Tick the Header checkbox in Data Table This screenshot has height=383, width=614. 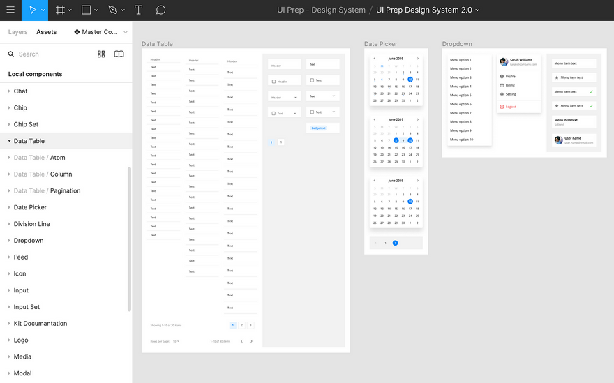[x=274, y=82]
